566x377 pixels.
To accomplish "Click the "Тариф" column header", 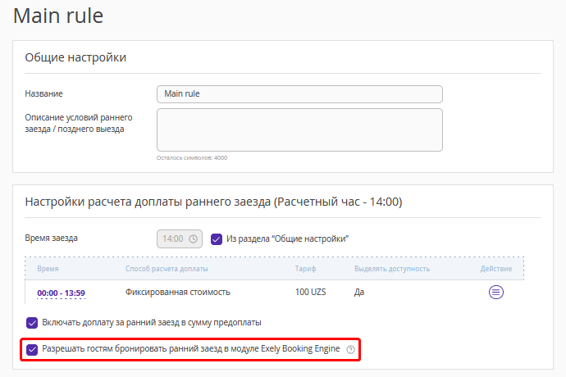I will [x=305, y=269].
